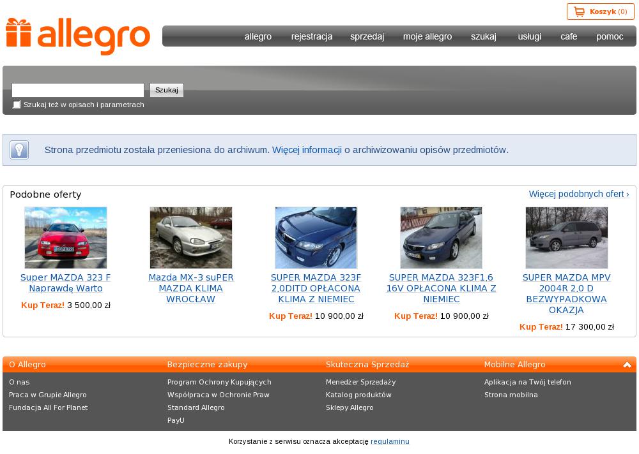639x454 pixels.
Task: Click the Allegro gift logo
Action: [x=78, y=36]
